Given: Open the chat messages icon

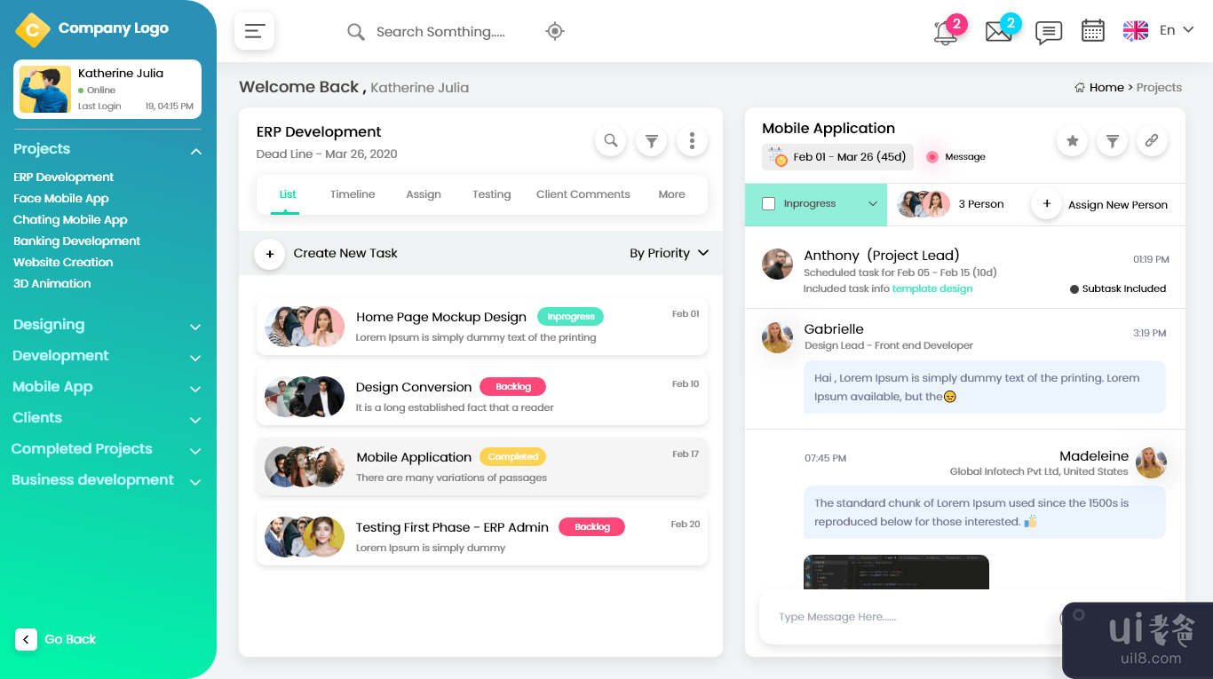Looking at the screenshot, I should [x=1048, y=33].
